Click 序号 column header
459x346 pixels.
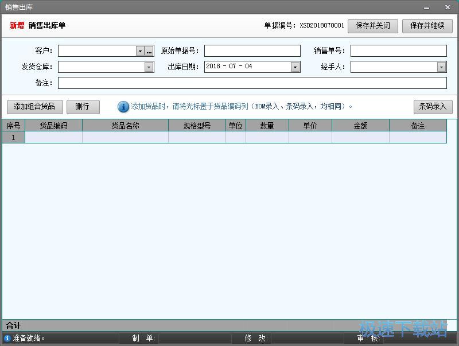point(13,126)
